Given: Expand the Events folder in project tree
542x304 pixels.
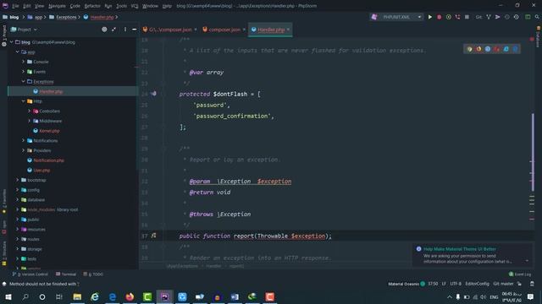Looking at the screenshot, I should pos(24,72).
